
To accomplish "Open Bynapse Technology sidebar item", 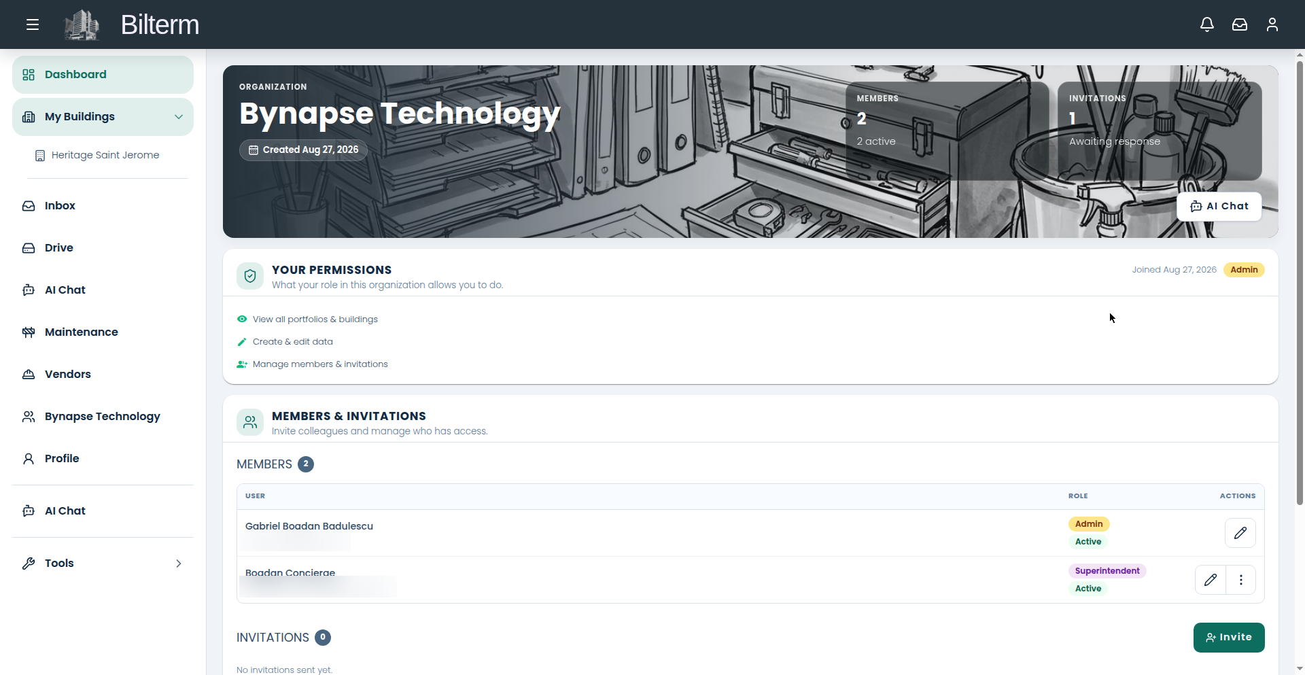I will point(103,417).
